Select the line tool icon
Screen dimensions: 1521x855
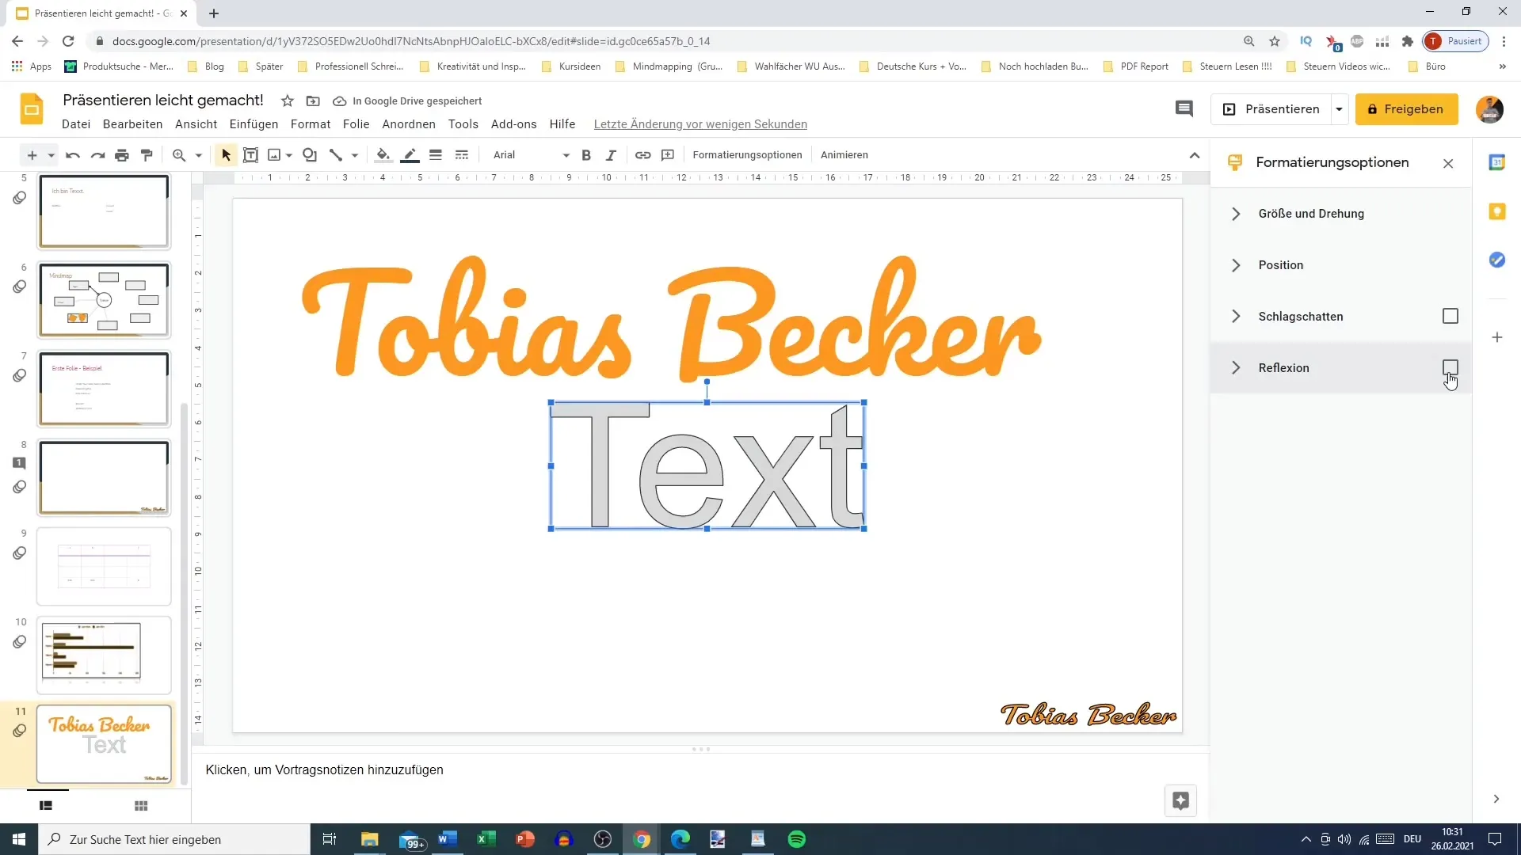click(x=336, y=155)
